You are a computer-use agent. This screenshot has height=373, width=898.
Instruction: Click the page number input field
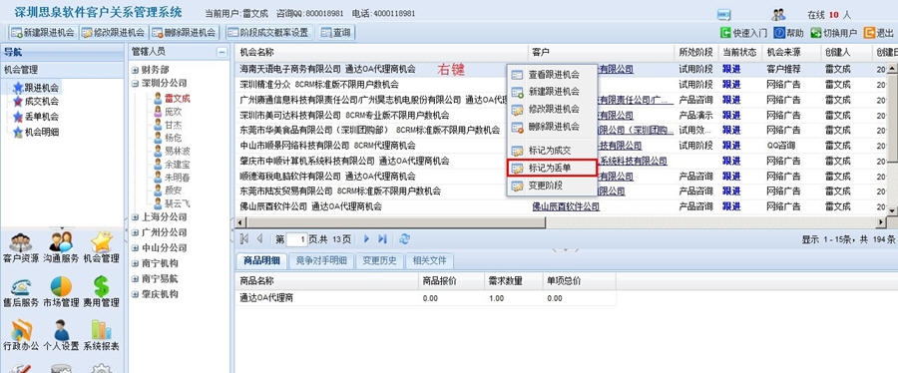click(x=297, y=239)
